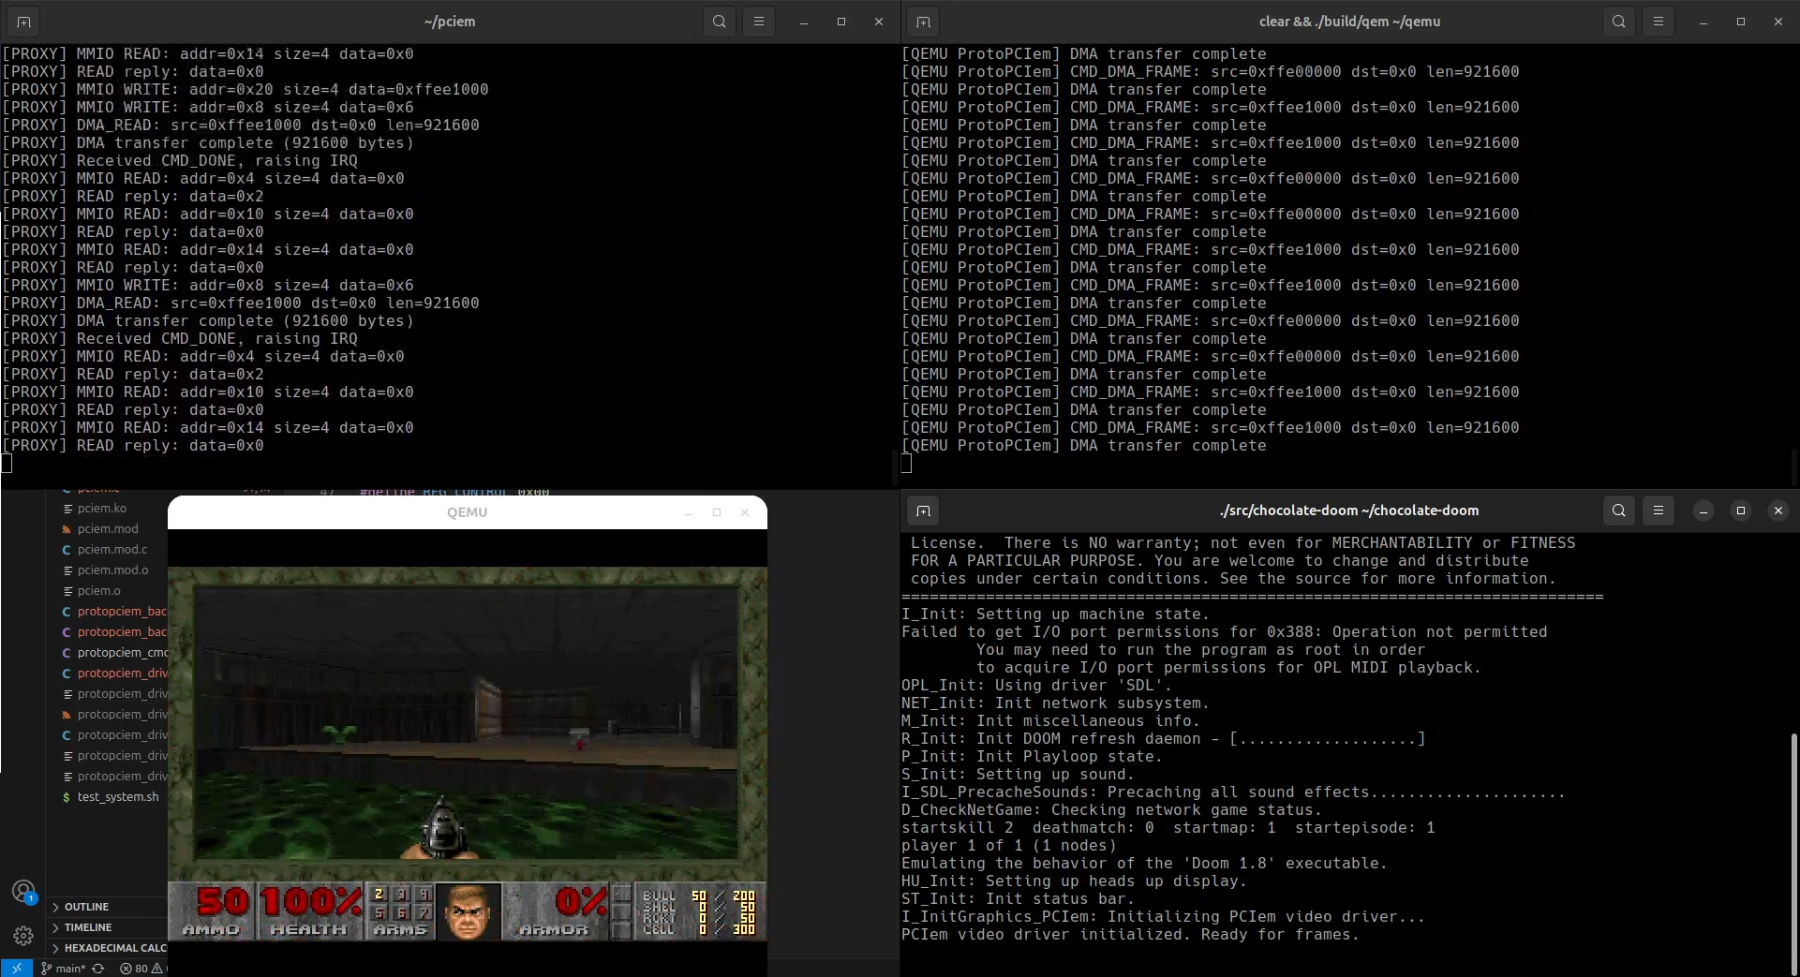Open hamburger menu of the ~/pciem terminal
Image resolution: width=1800 pixels, height=977 pixels.
click(x=759, y=22)
